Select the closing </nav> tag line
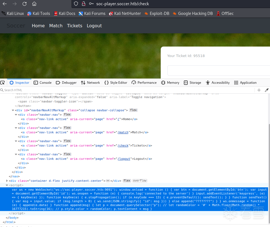270x227 pixels. click(x=14, y=177)
